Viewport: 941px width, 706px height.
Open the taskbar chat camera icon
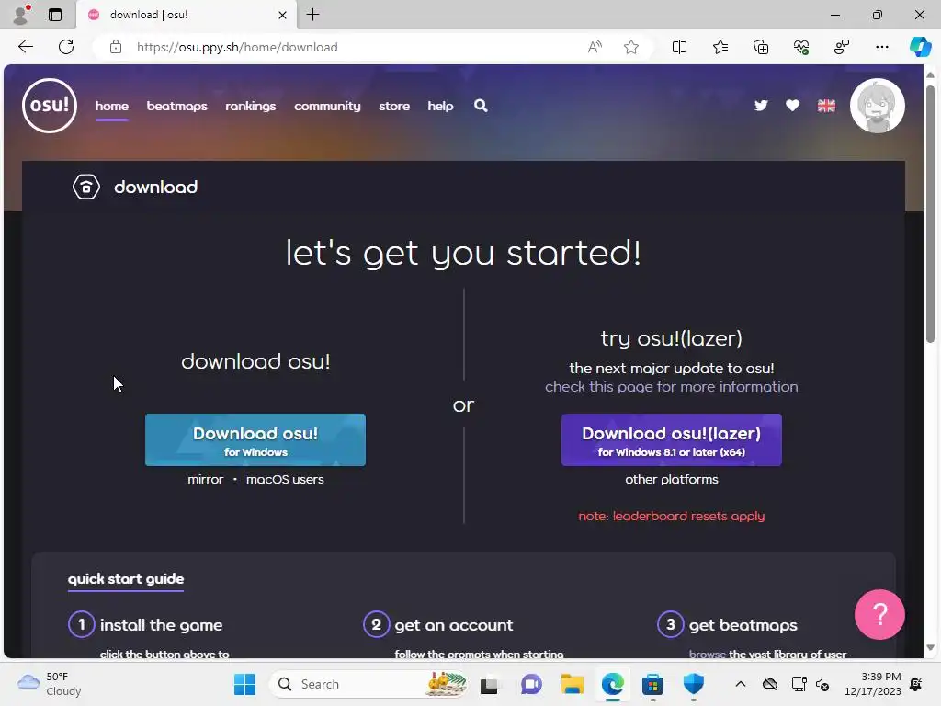[x=531, y=684]
